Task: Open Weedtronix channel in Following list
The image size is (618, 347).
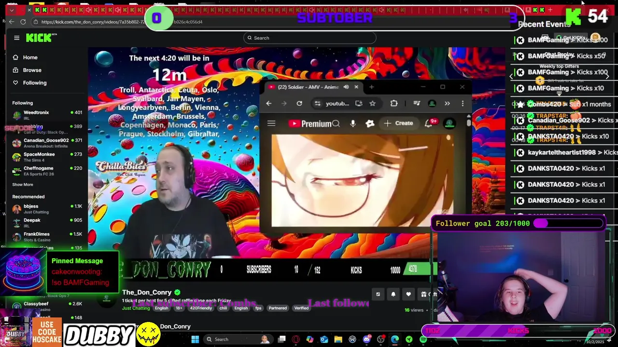Action: click(x=47, y=115)
